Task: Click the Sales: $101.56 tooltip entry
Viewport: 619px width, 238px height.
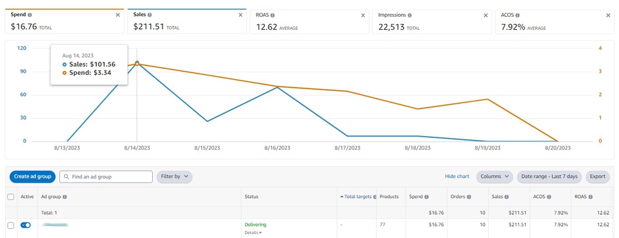Action: (89, 64)
